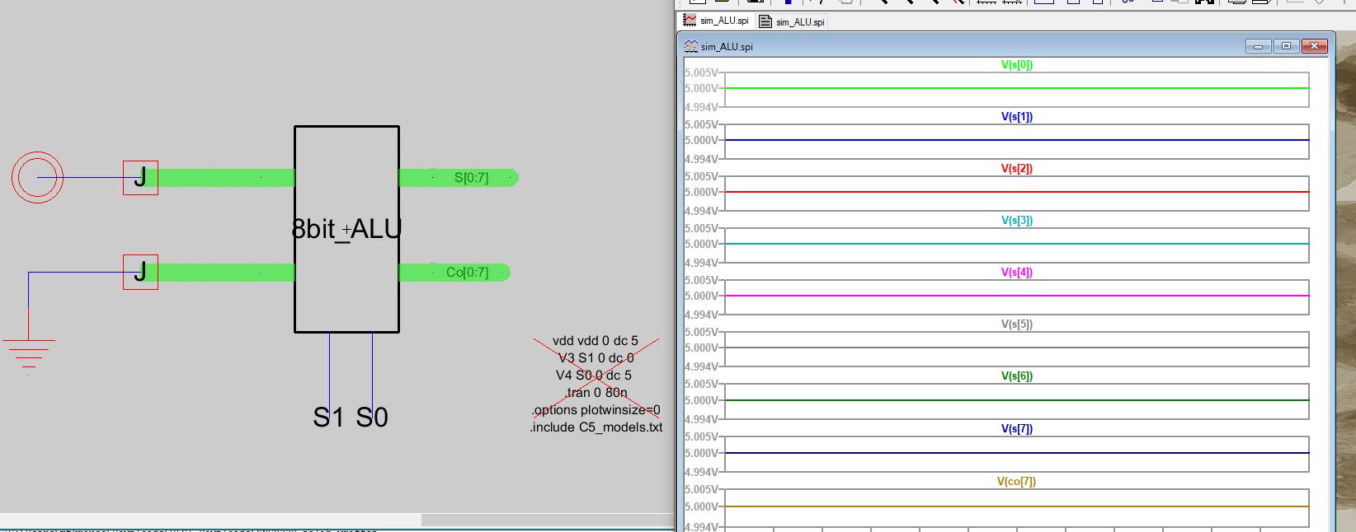
Task: Switch to the waveform sim_ALU.spi tab
Action: 717,21
